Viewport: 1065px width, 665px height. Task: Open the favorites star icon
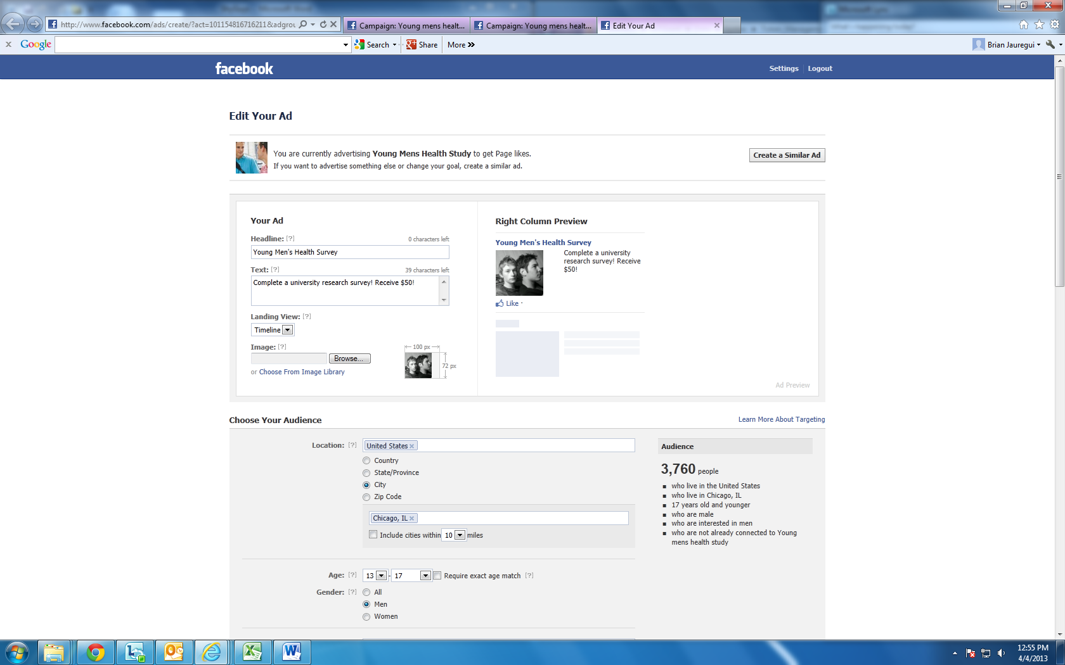click(1039, 25)
